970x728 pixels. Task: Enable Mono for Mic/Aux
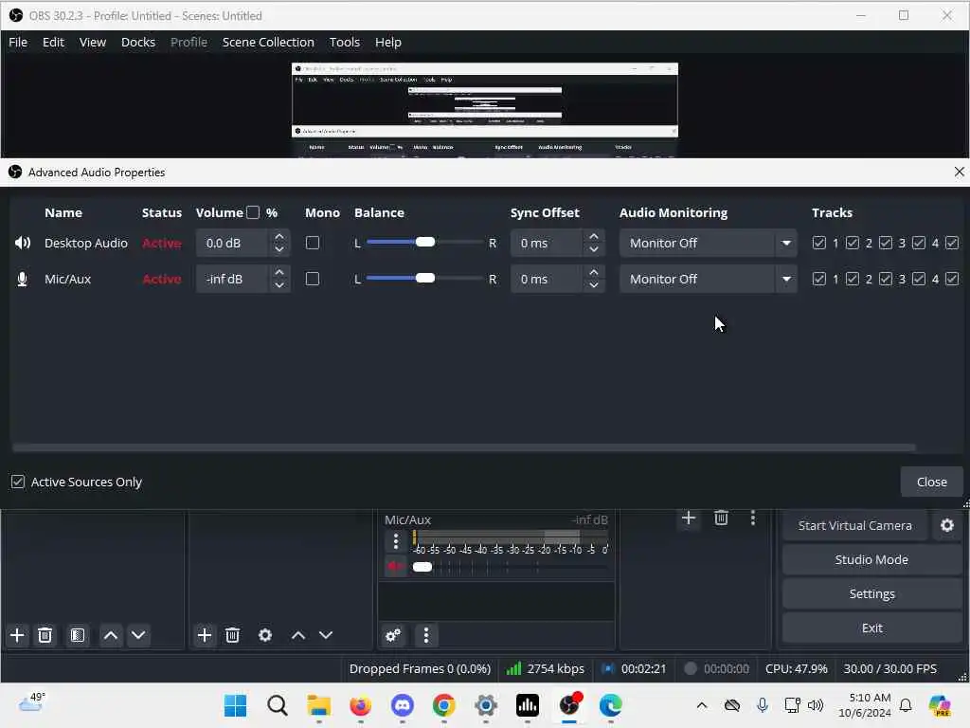[313, 280]
